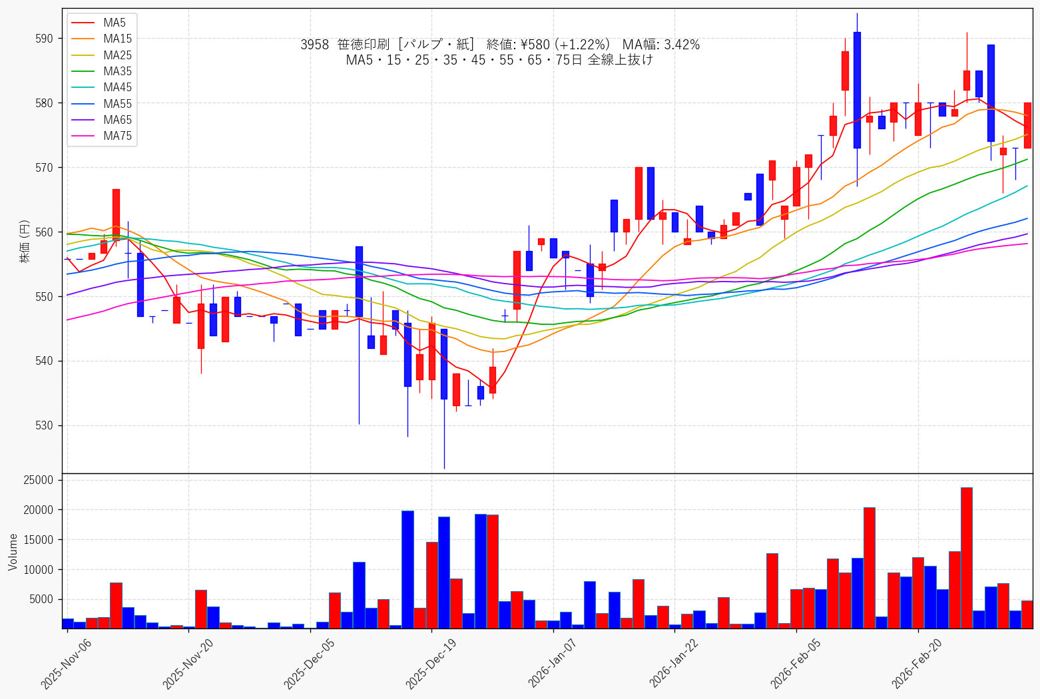Click the last red candlestick at the right edge

point(1027,125)
